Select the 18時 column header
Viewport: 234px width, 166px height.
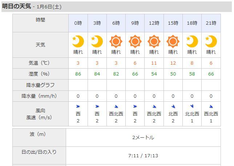[x=192, y=23]
